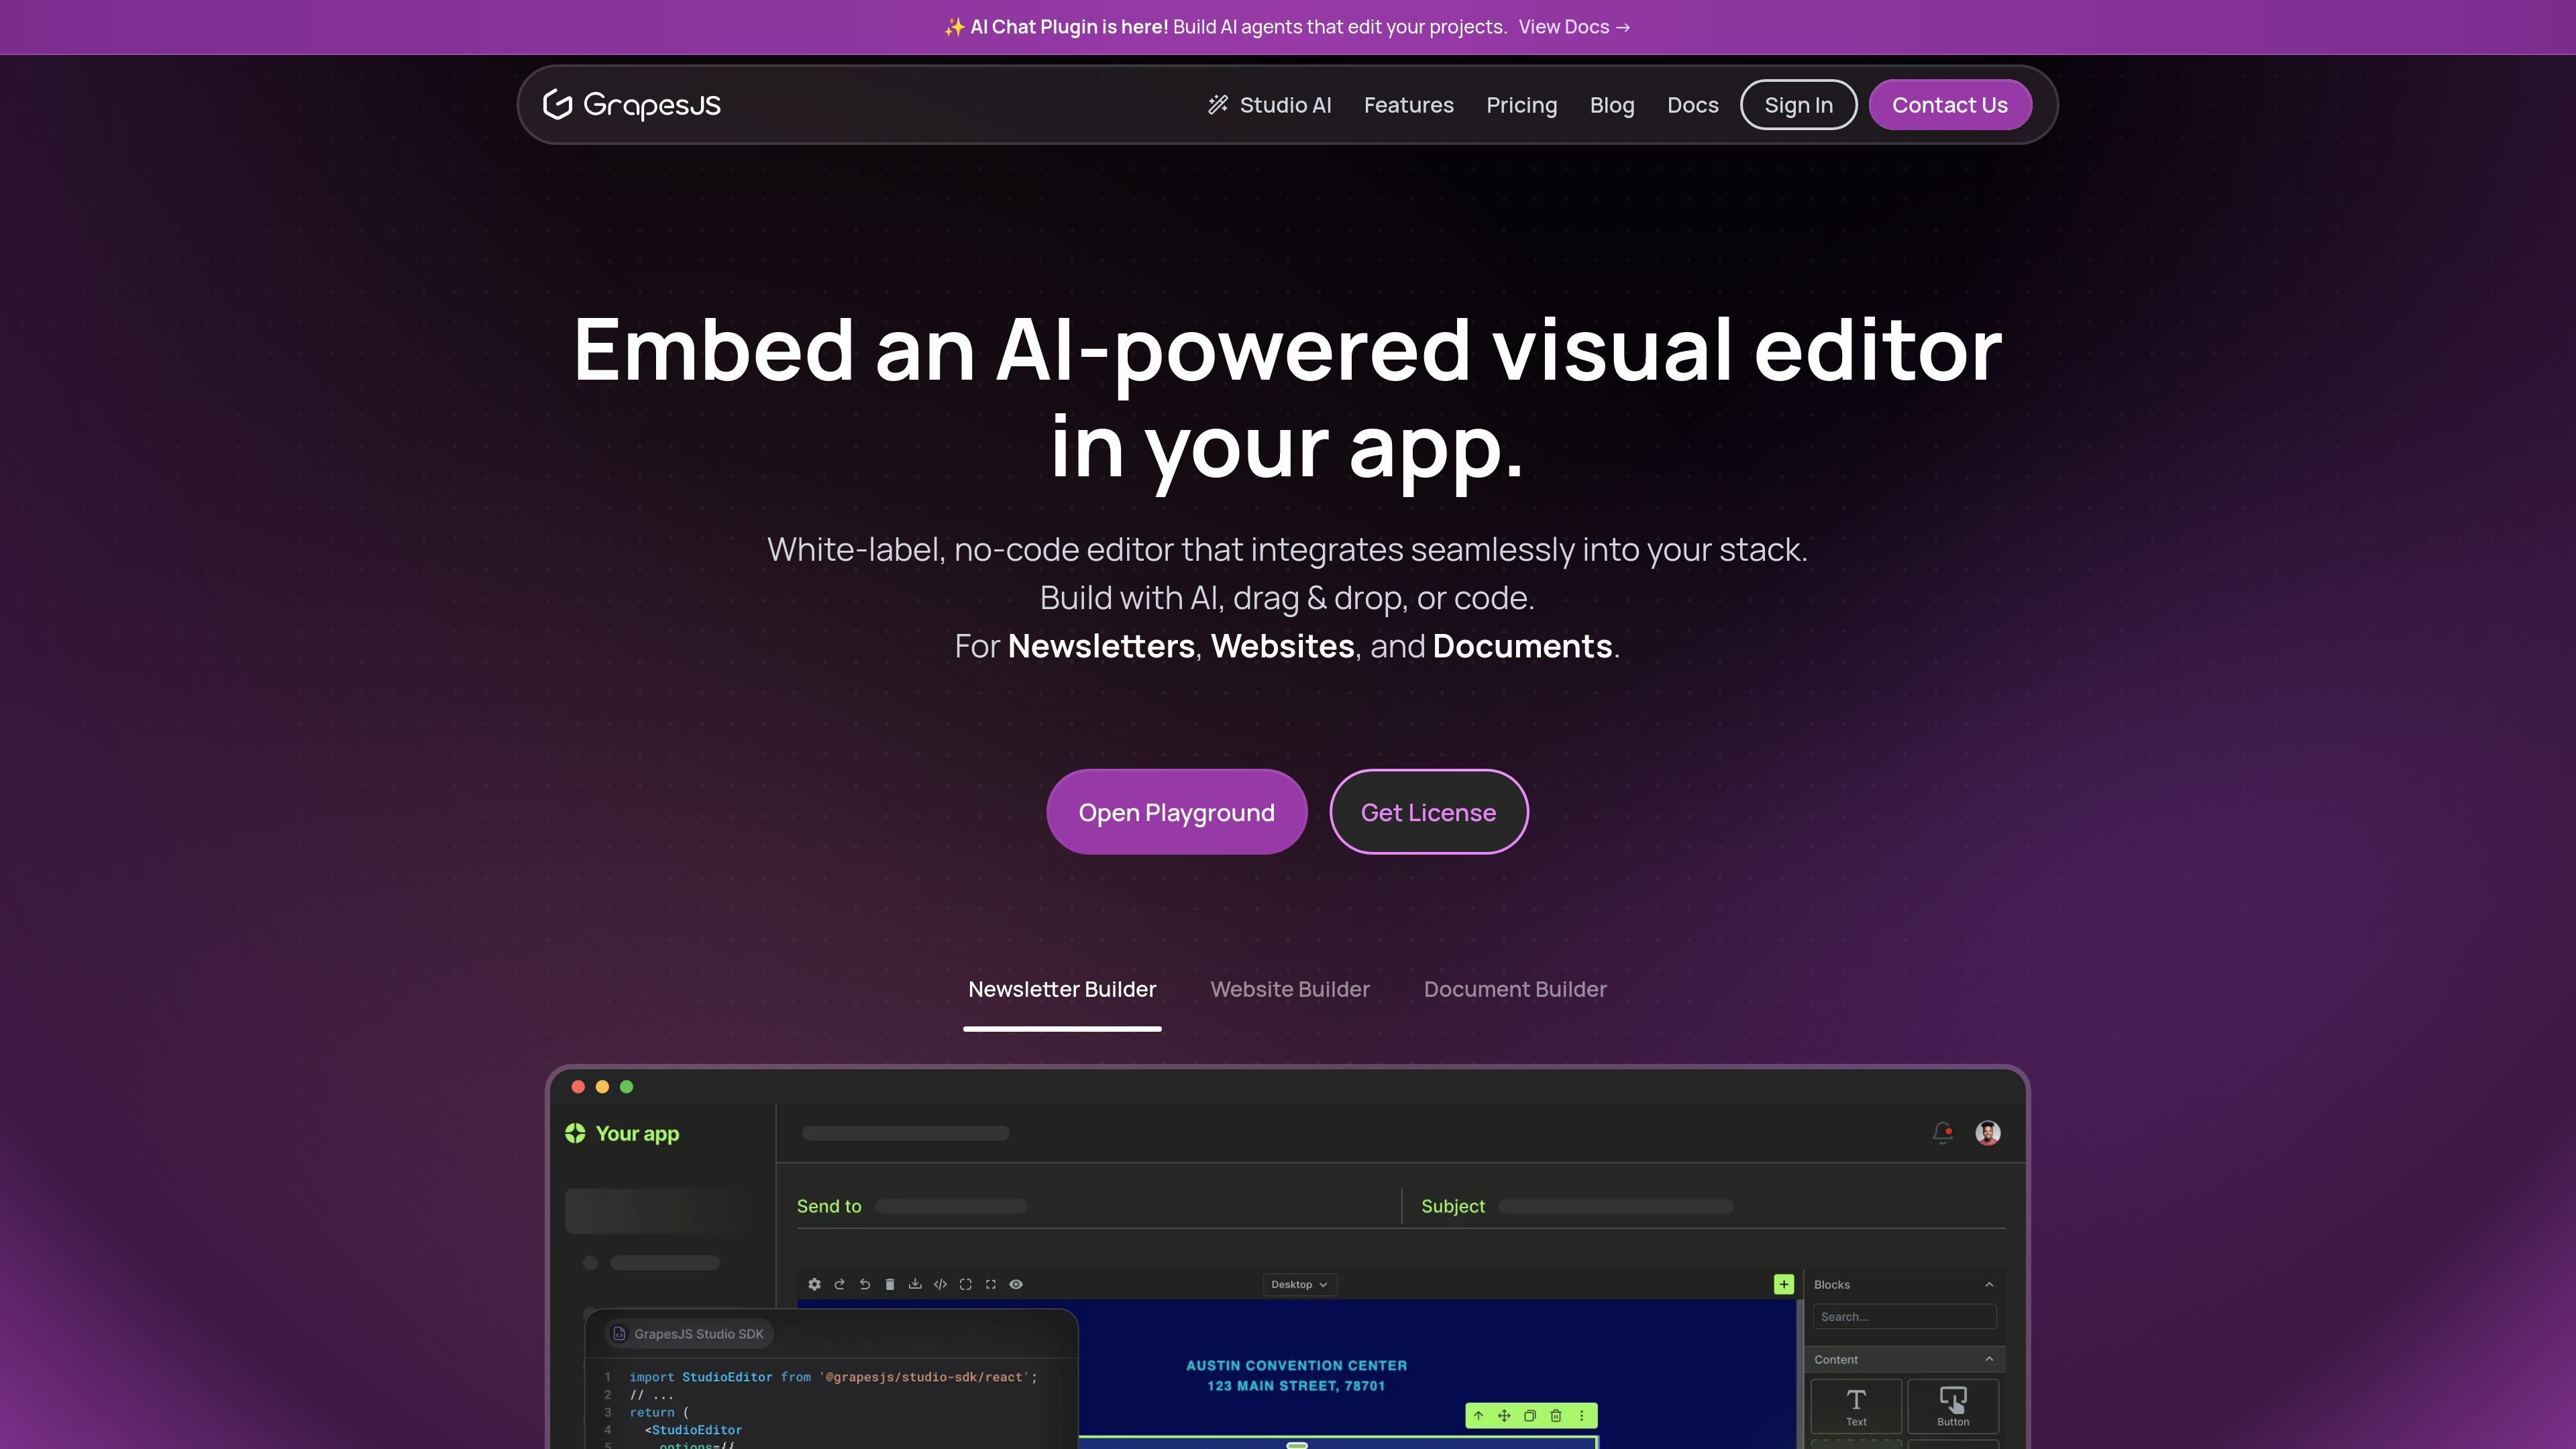Toggle the preview eye icon

[x=1015, y=1284]
